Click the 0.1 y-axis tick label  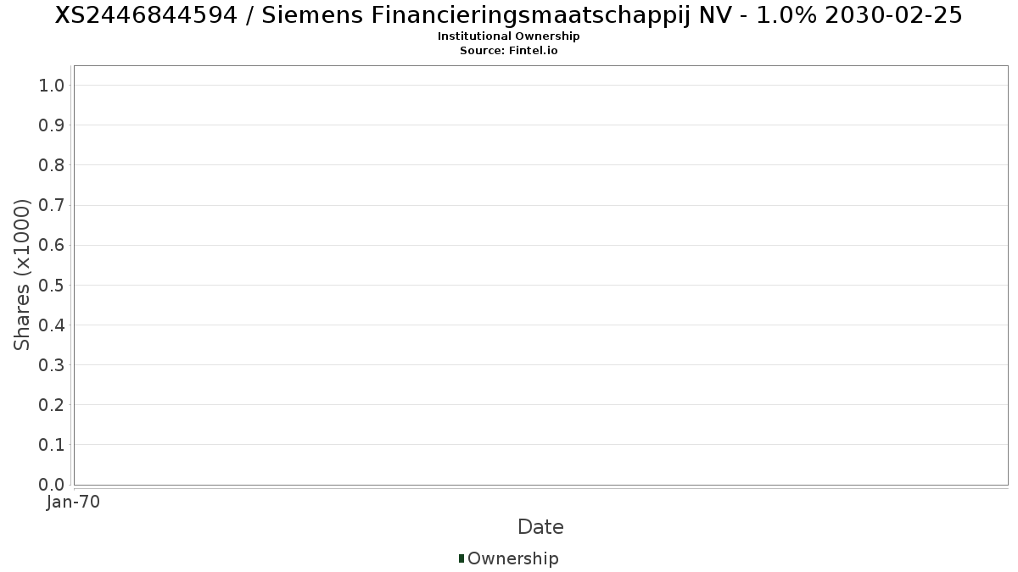pyautogui.click(x=52, y=445)
